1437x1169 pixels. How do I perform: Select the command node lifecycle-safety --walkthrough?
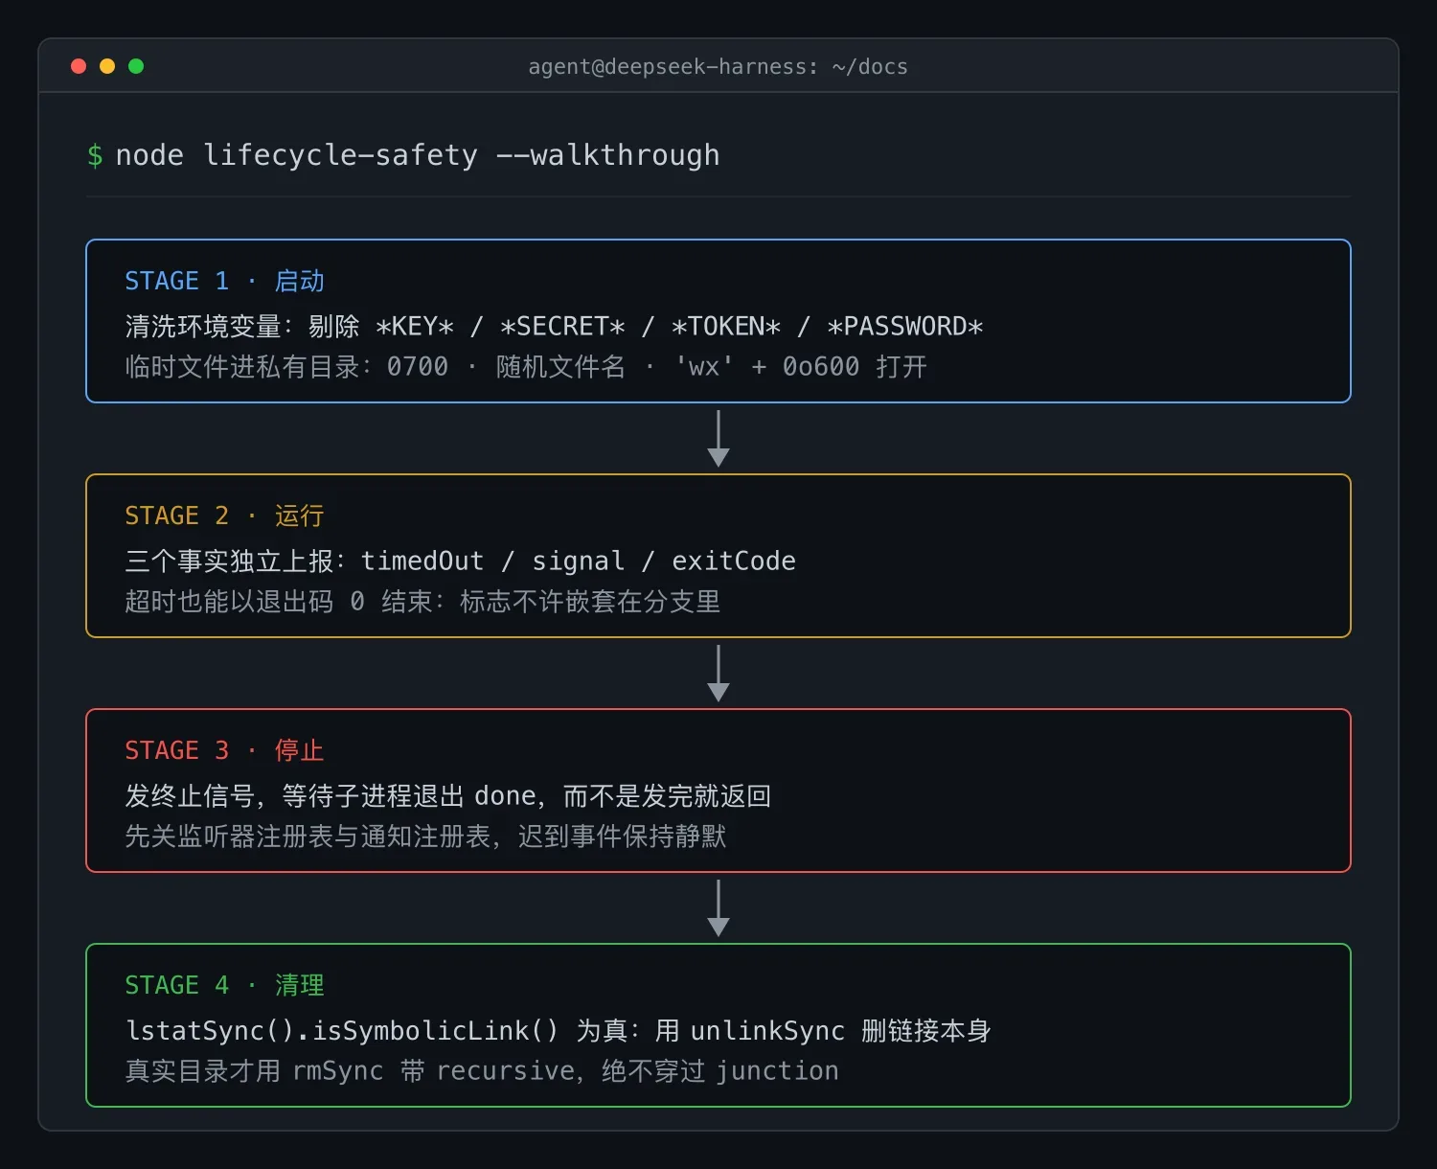(x=418, y=155)
